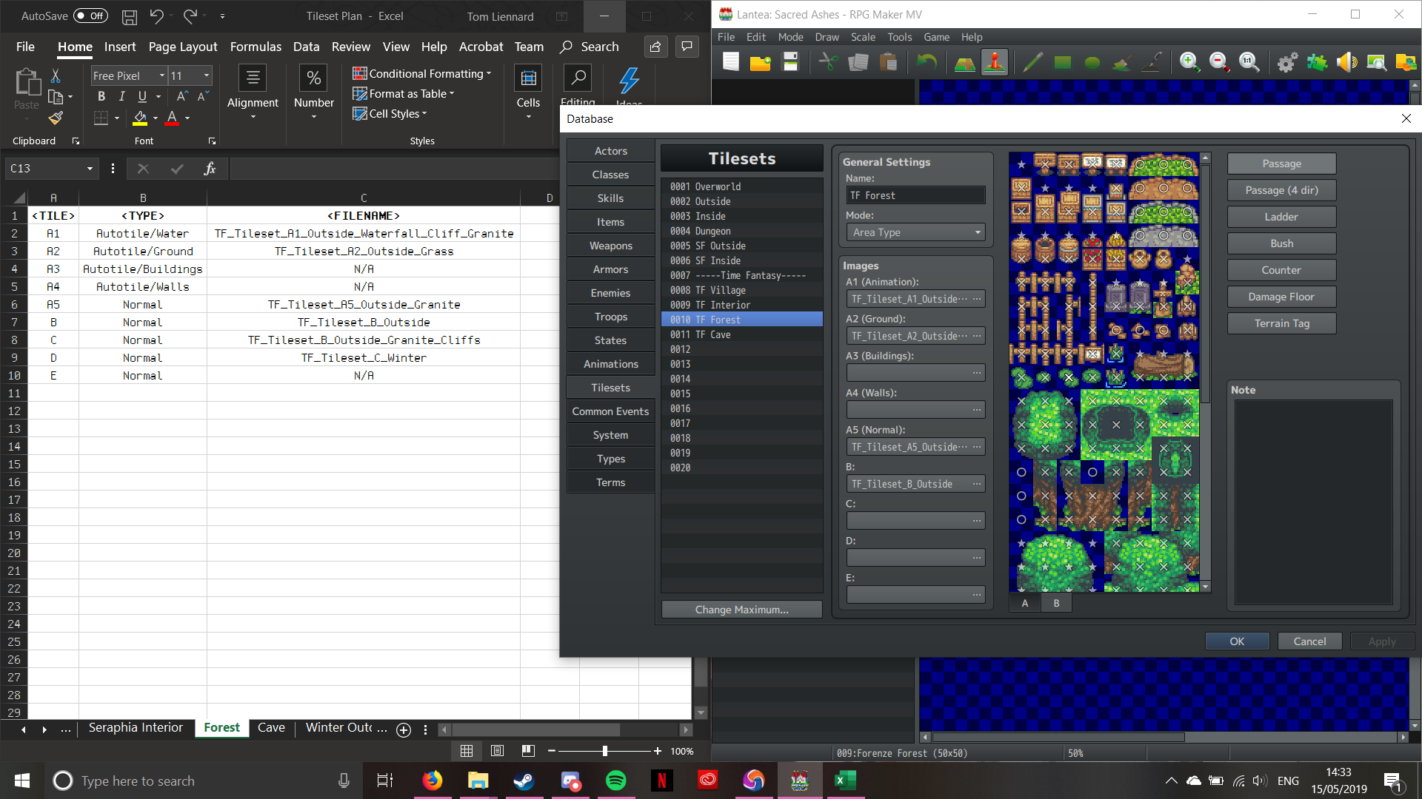Open the Page Layout ribbon tab

coord(183,47)
